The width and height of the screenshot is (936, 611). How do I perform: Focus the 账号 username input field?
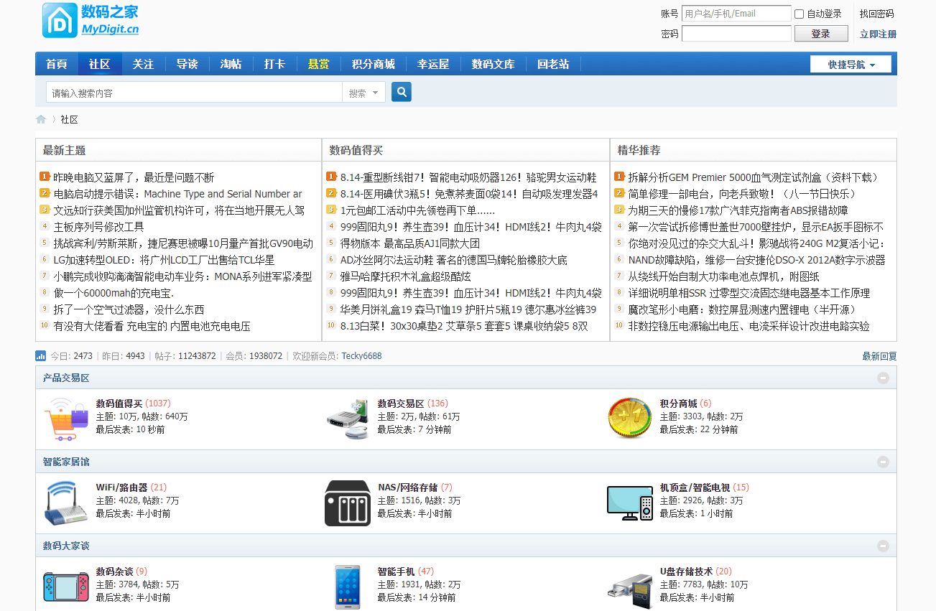point(736,14)
